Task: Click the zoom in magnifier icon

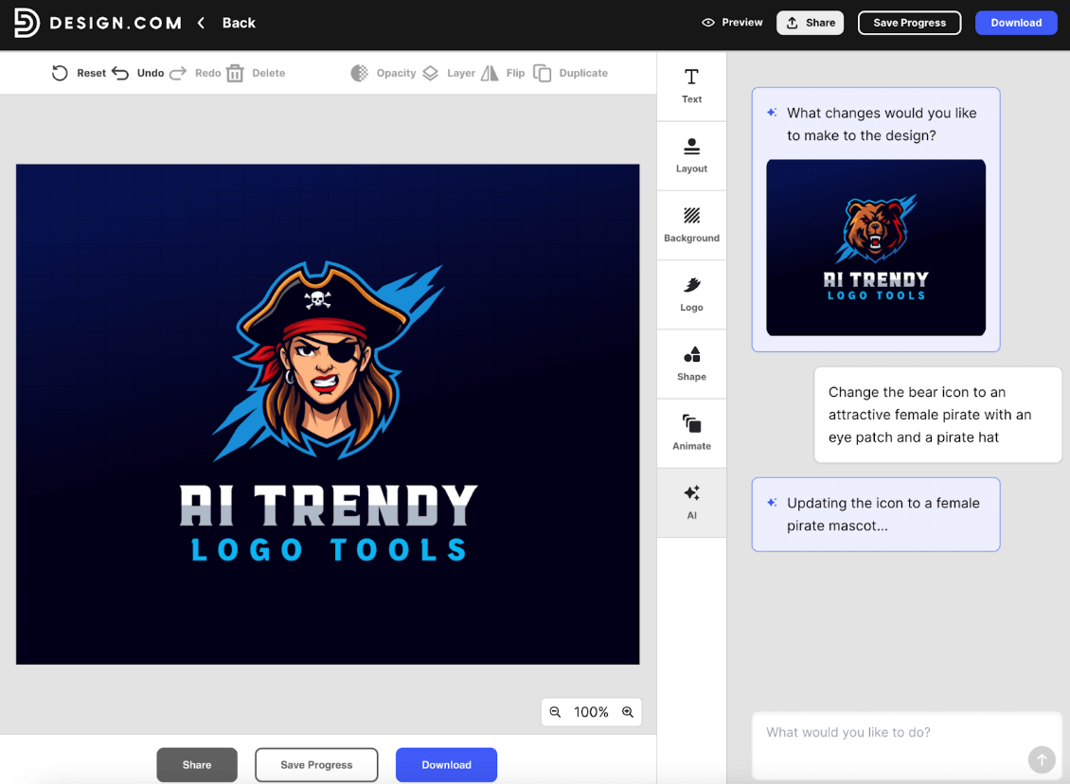Action: pos(628,712)
